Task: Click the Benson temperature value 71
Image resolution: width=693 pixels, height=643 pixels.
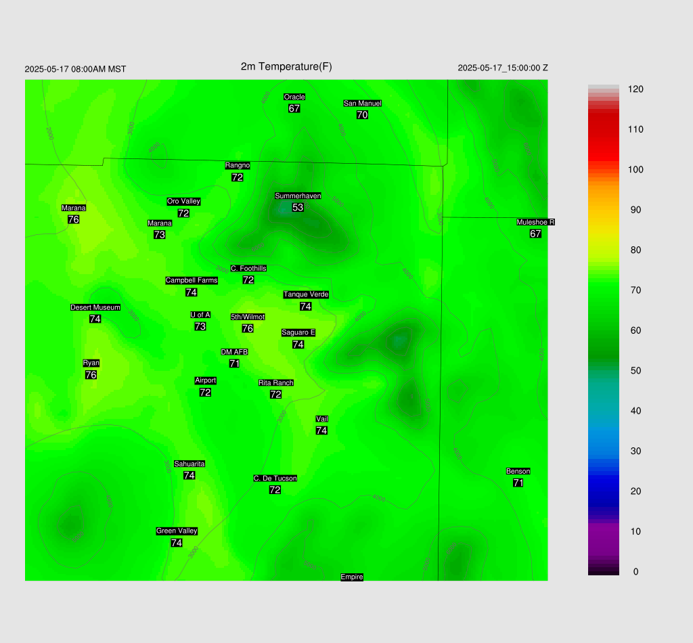Action: coord(518,483)
